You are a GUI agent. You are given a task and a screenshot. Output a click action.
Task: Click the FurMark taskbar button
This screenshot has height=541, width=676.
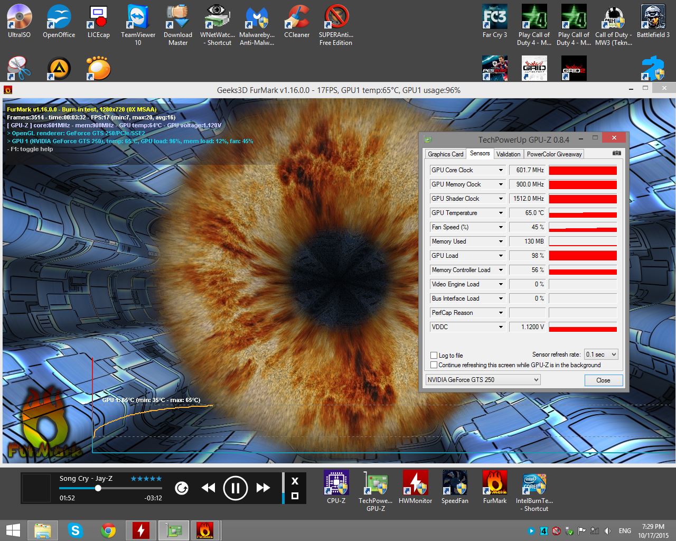point(205,530)
